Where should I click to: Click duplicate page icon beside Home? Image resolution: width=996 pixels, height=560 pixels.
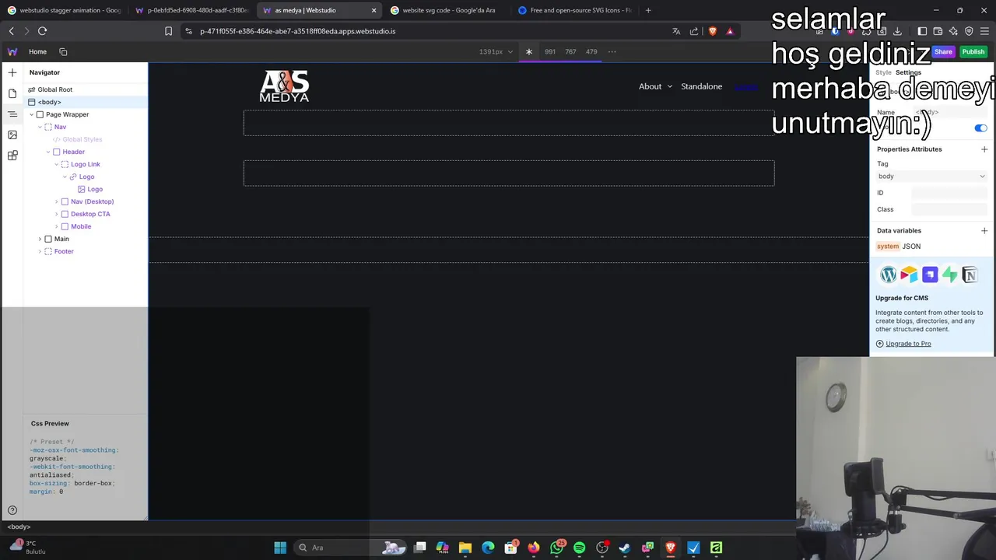coord(63,51)
